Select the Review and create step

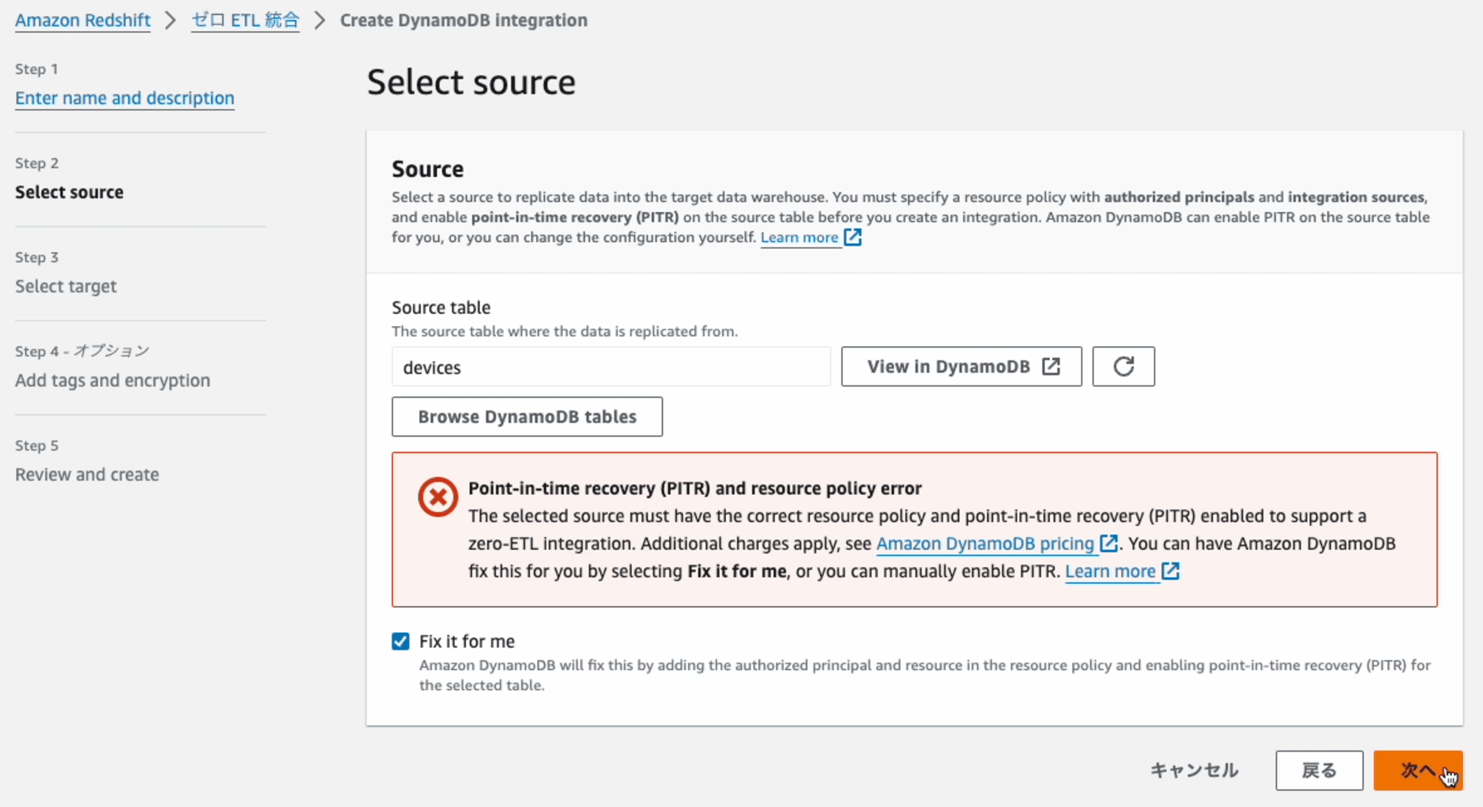[x=87, y=474]
